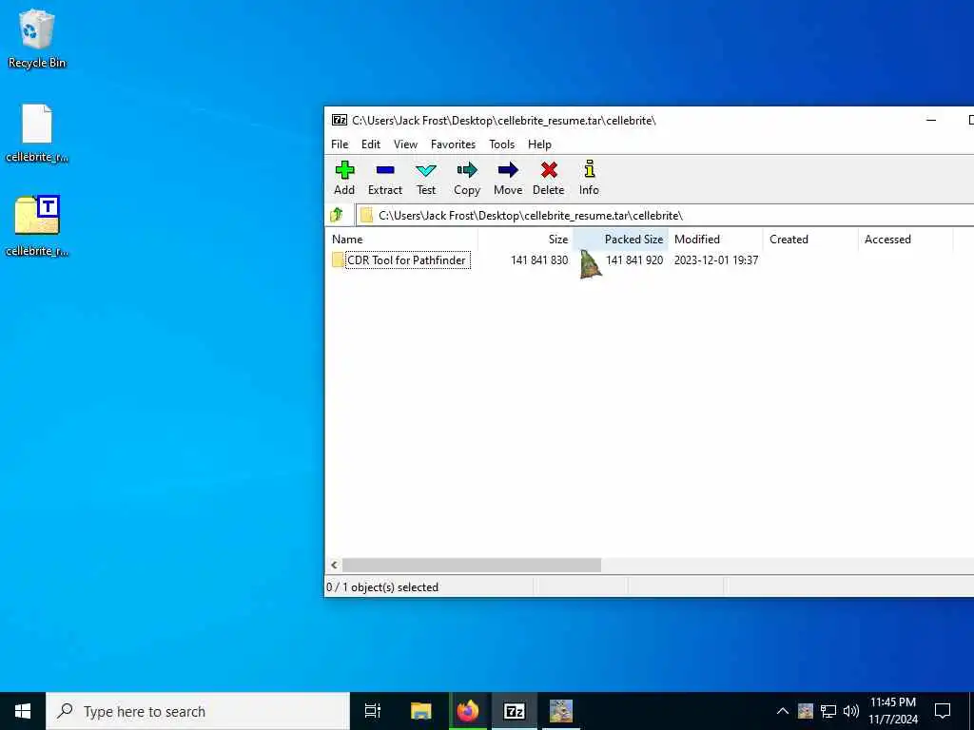Open the Favorites menu
Screen dimensions: 974x730
pos(454,144)
